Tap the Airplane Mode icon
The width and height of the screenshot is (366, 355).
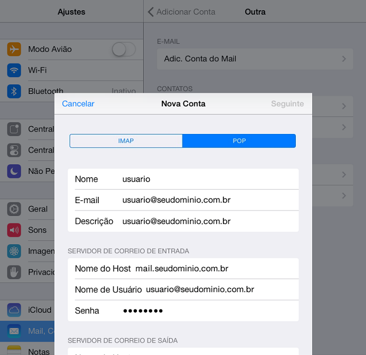point(14,49)
